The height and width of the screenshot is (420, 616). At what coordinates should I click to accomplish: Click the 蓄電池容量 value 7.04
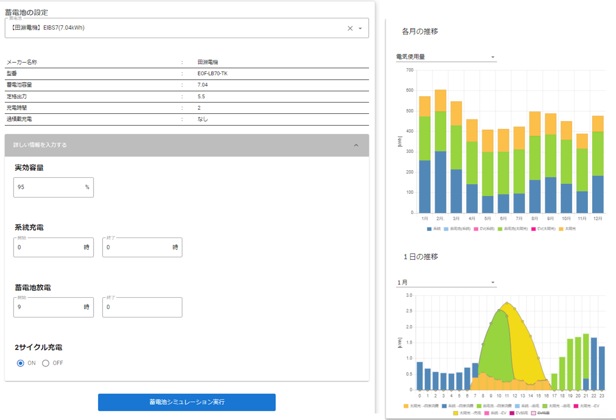pyautogui.click(x=203, y=85)
